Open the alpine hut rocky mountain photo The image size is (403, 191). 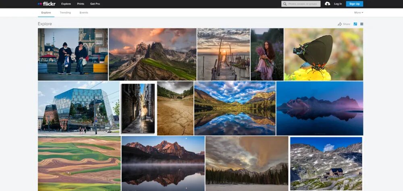point(326,163)
